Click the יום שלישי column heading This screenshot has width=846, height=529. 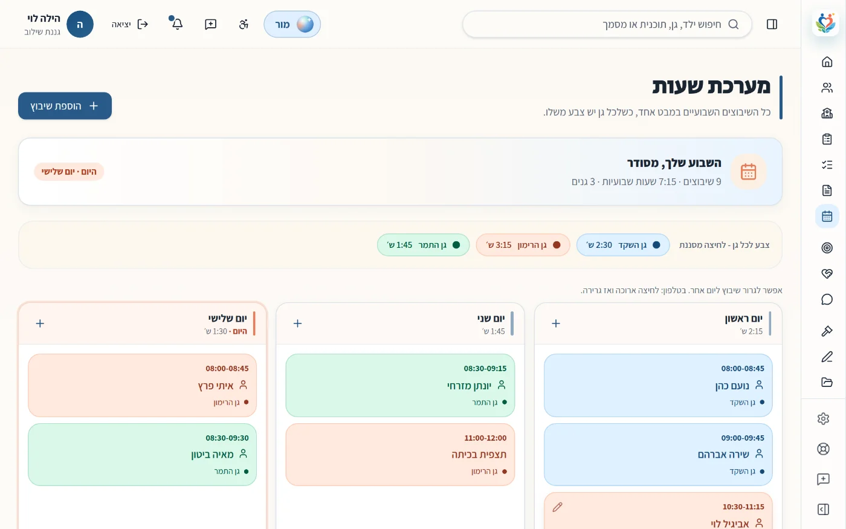coord(227,319)
